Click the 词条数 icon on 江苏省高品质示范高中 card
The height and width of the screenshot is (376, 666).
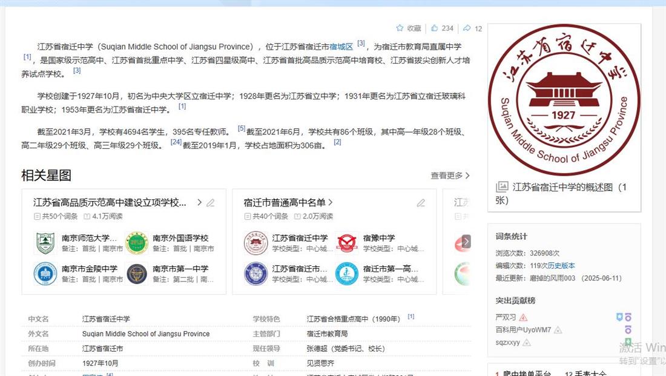pos(37,216)
